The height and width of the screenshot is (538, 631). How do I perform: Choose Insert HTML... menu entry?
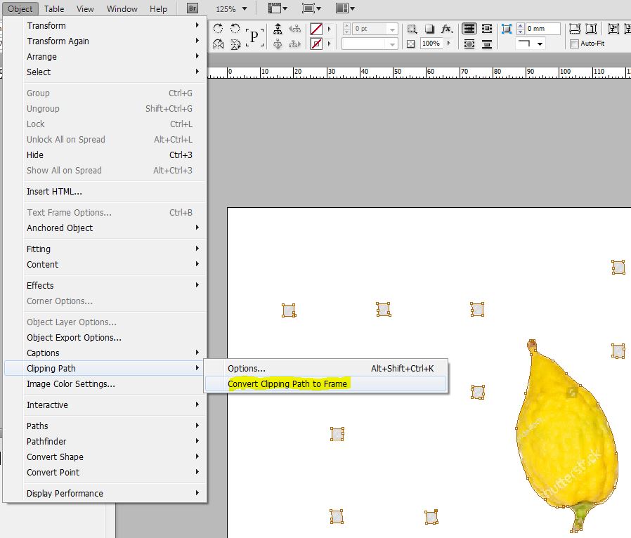coord(105,192)
